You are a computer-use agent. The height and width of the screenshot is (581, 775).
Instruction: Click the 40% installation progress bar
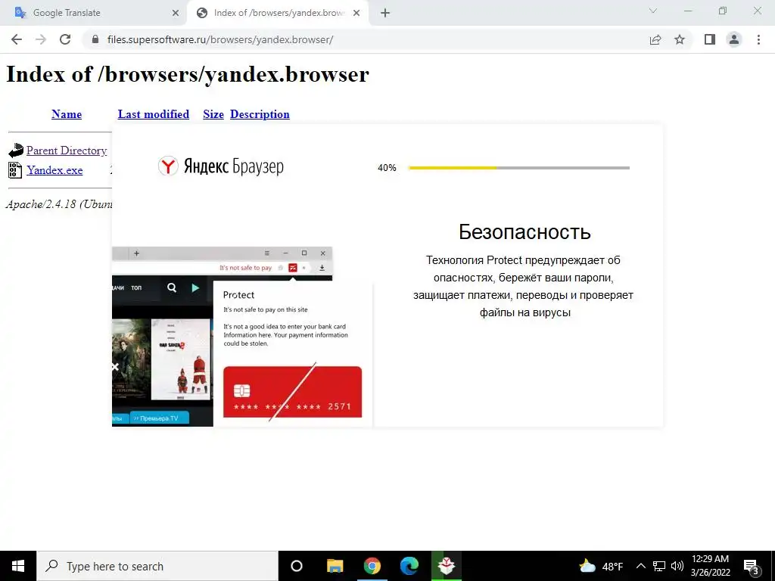(519, 168)
